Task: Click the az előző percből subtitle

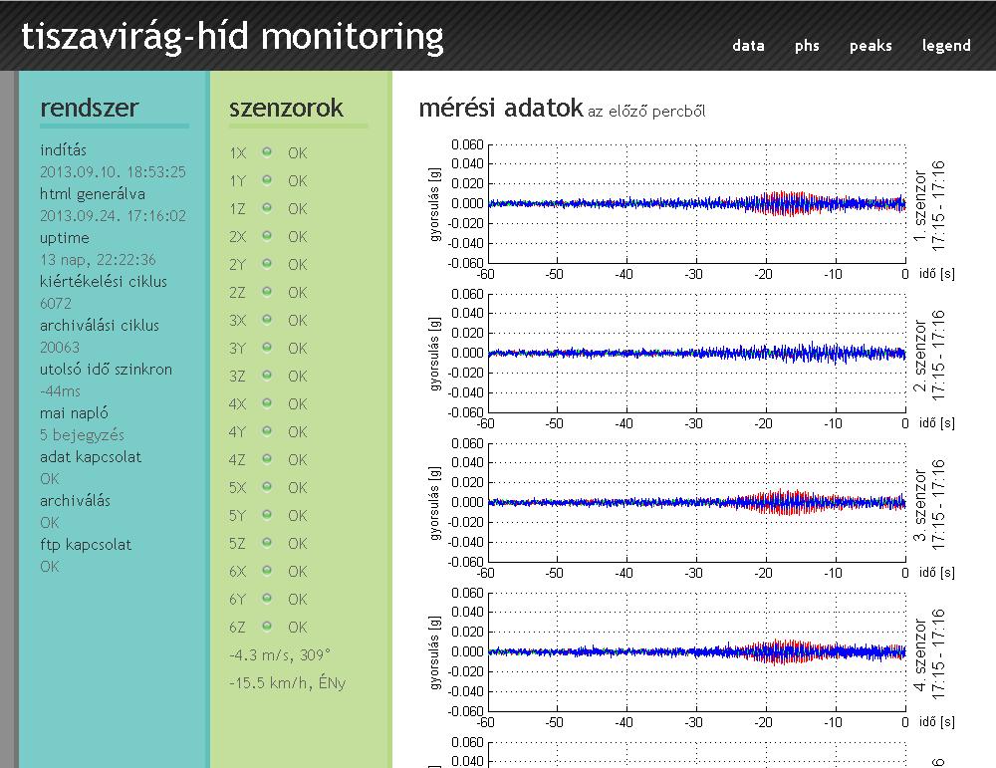Action: (646, 112)
